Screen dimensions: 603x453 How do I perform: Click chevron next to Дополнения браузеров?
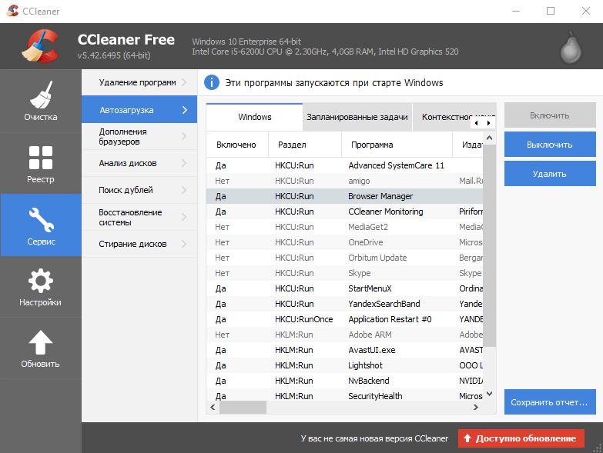(x=184, y=136)
